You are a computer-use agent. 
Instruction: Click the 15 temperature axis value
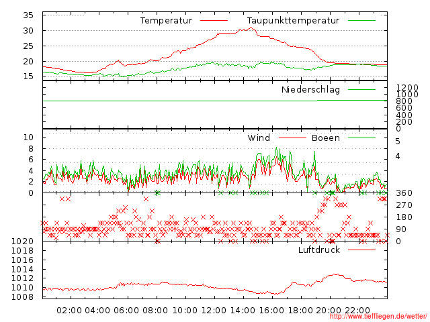pos(28,76)
